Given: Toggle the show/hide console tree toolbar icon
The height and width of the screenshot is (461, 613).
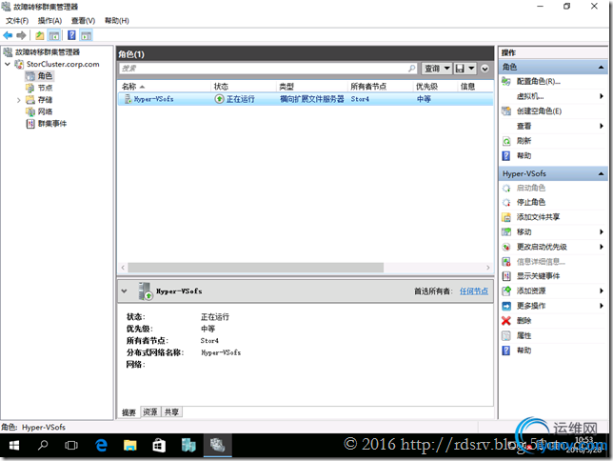Looking at the screenshot, I should click(x=54, y=35).
